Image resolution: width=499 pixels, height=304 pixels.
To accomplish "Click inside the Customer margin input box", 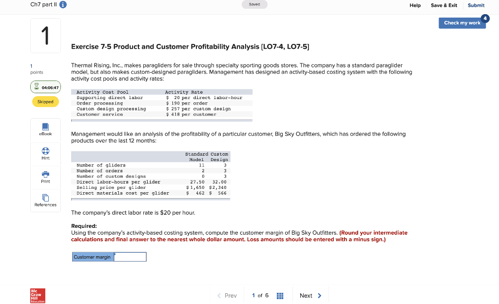I will (130, 256).
